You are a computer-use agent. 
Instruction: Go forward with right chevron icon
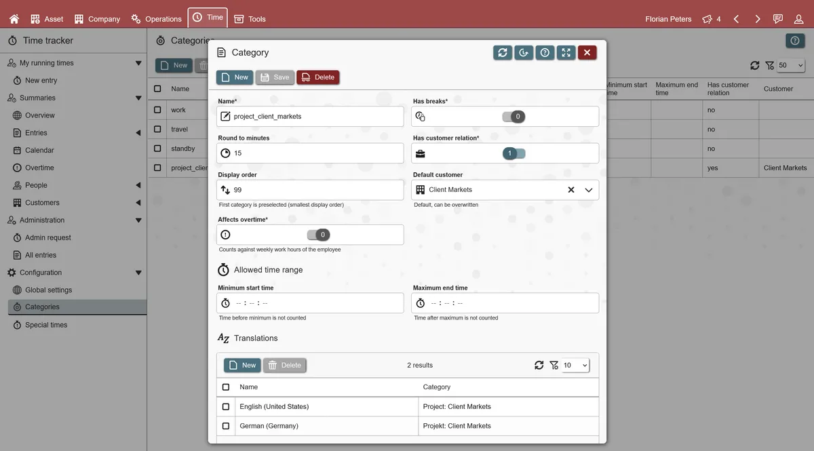pos(758,19)
